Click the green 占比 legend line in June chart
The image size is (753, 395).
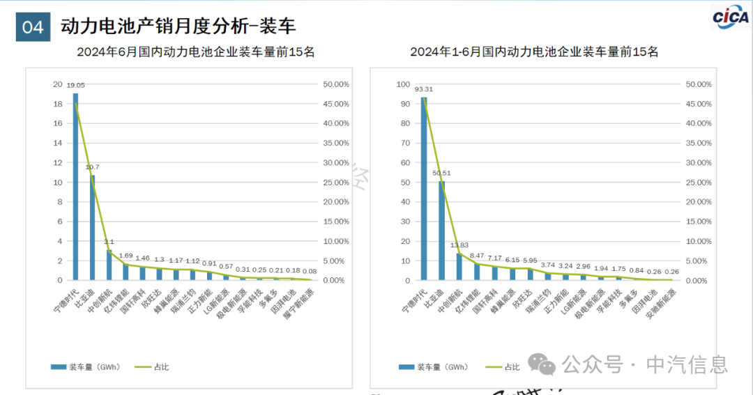tap(143, 367)
